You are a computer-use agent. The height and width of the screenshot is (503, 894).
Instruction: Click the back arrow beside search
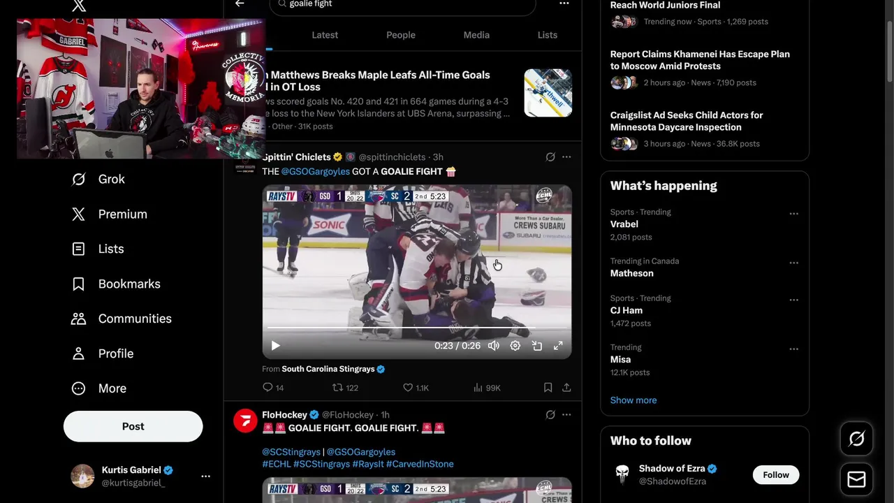click(240, 4)
